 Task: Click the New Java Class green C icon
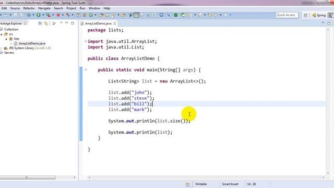pos(91,15)
